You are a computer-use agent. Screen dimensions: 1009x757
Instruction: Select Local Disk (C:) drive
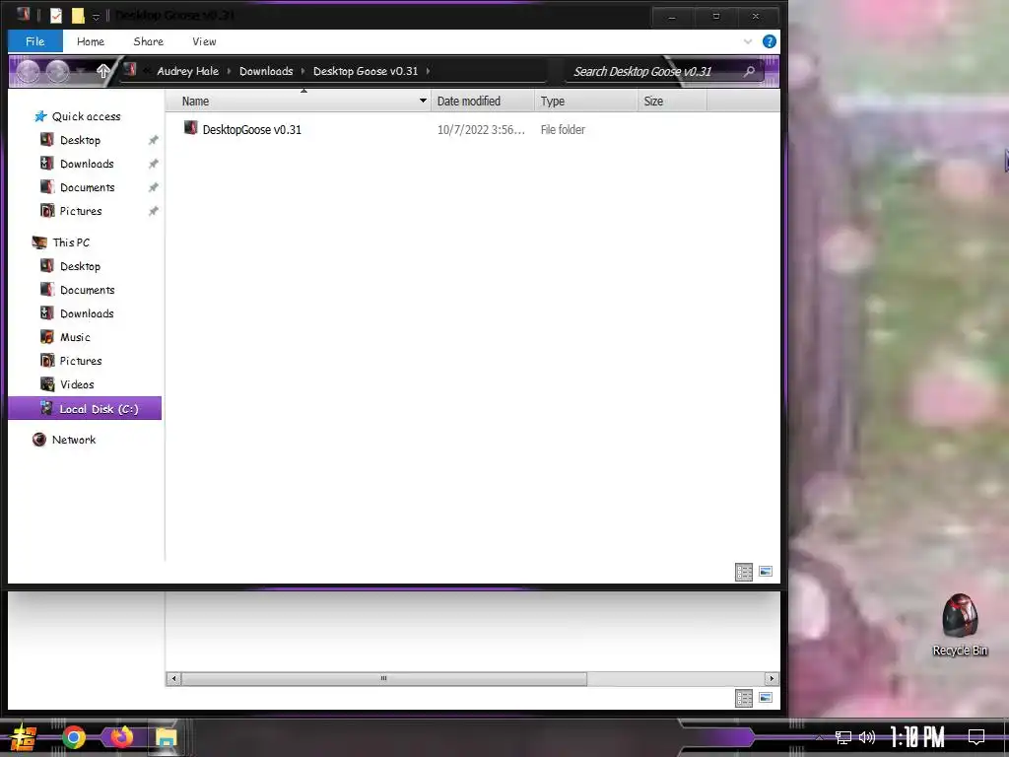85,409
